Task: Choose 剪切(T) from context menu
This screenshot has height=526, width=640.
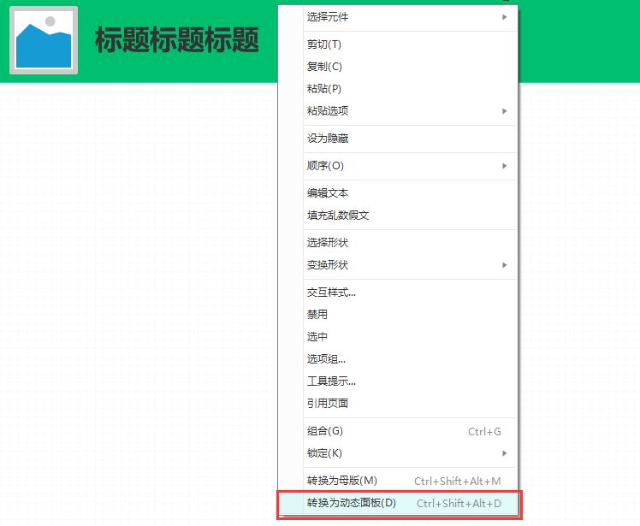Action: click(324, 44)
